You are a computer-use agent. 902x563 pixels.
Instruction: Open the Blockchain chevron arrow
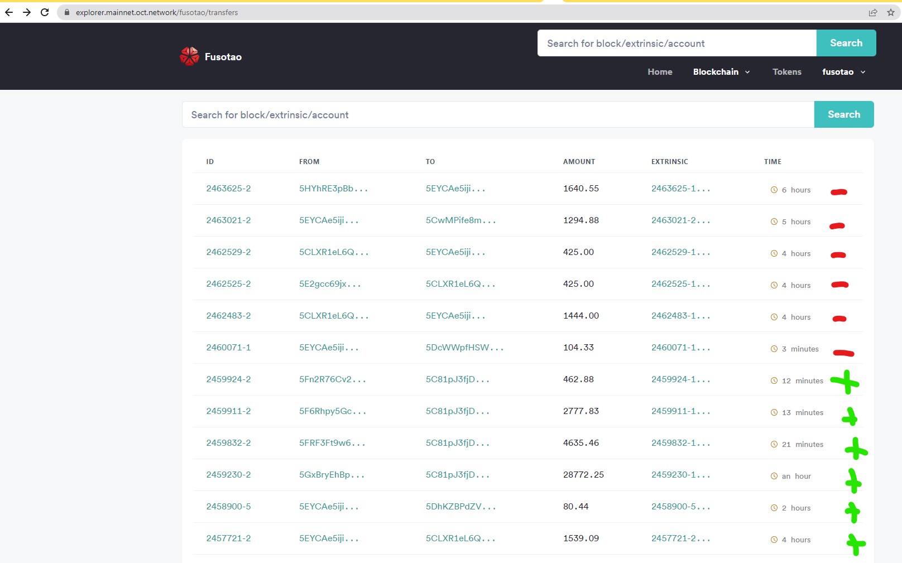[x=746, y=72]
